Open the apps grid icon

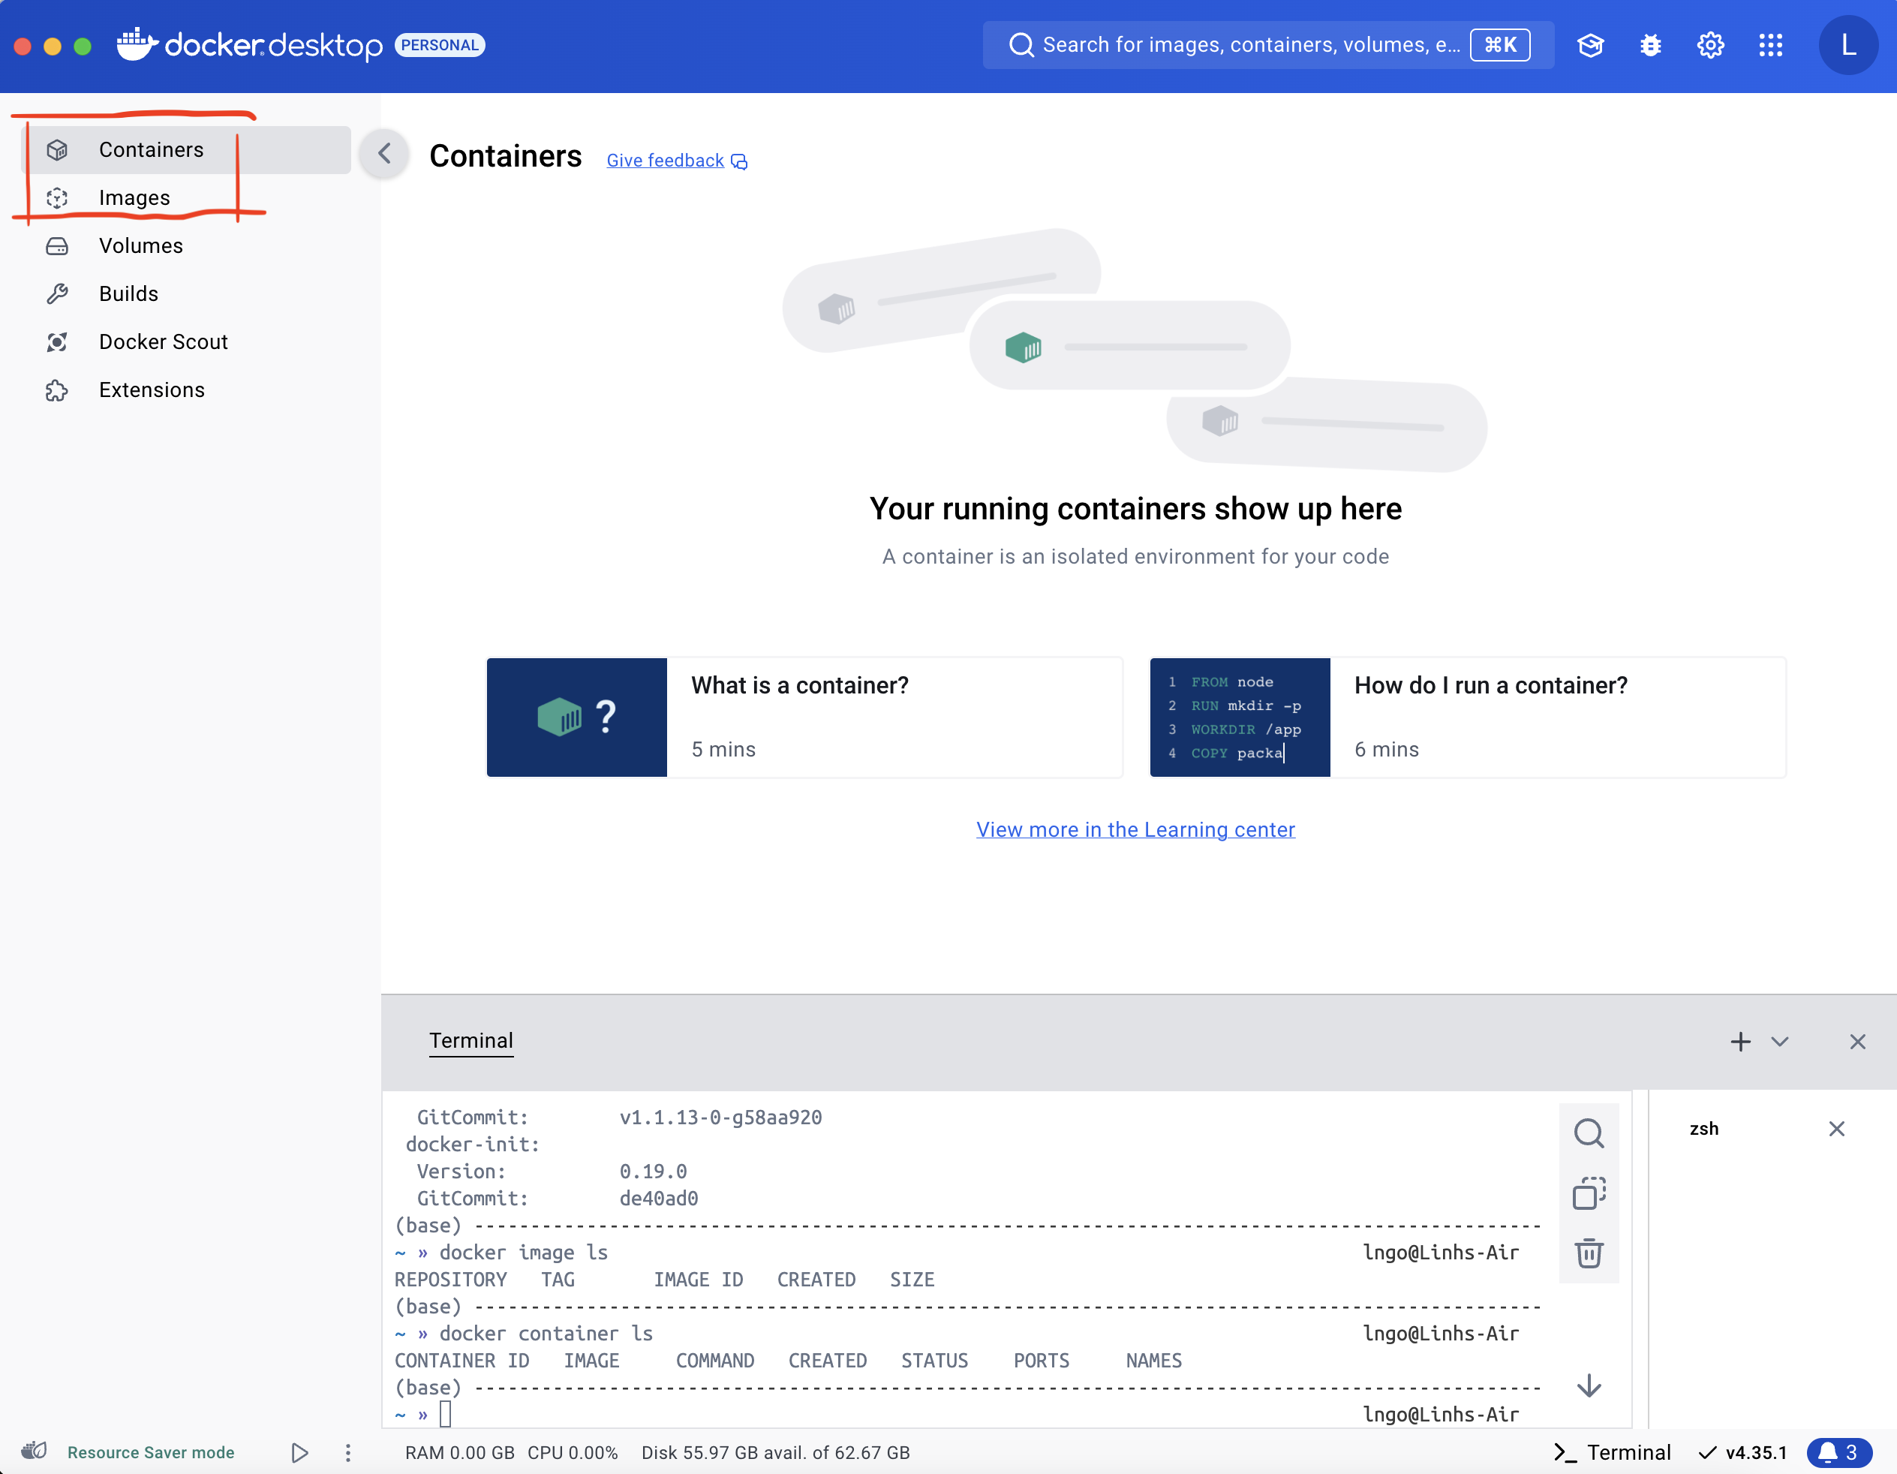[x=1770, y=44]
